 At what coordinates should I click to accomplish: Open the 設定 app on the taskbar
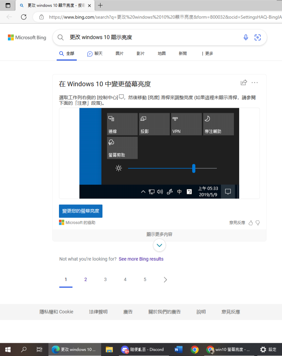click(268, 349)
